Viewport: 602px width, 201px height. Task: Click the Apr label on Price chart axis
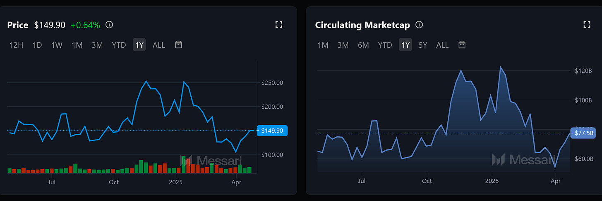(x=236, y=182)
